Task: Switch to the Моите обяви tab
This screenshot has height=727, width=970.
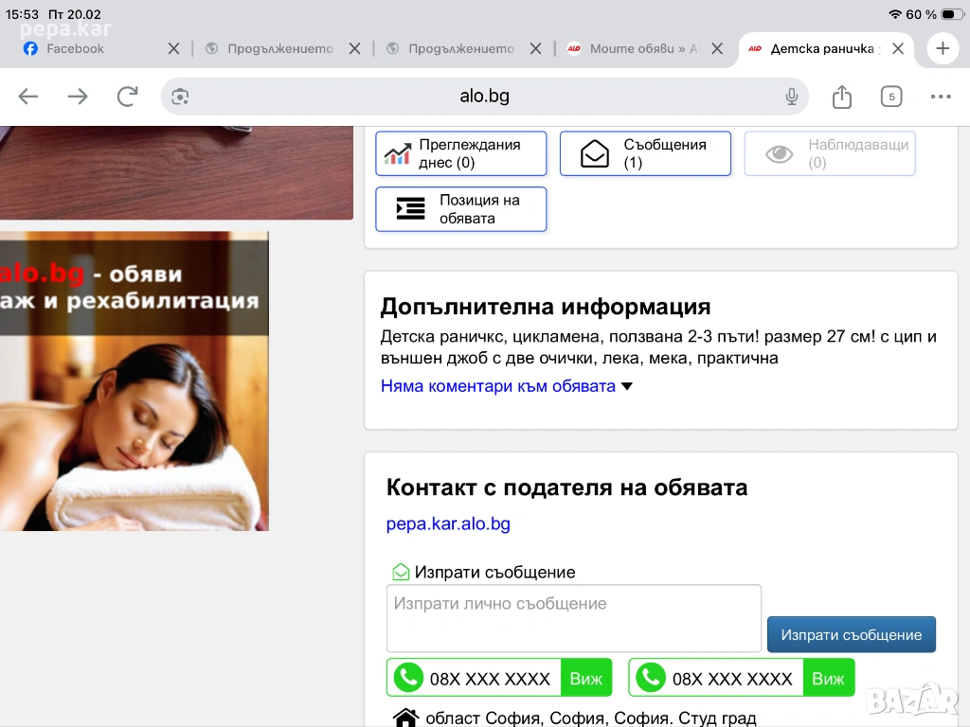Action: 635,48
